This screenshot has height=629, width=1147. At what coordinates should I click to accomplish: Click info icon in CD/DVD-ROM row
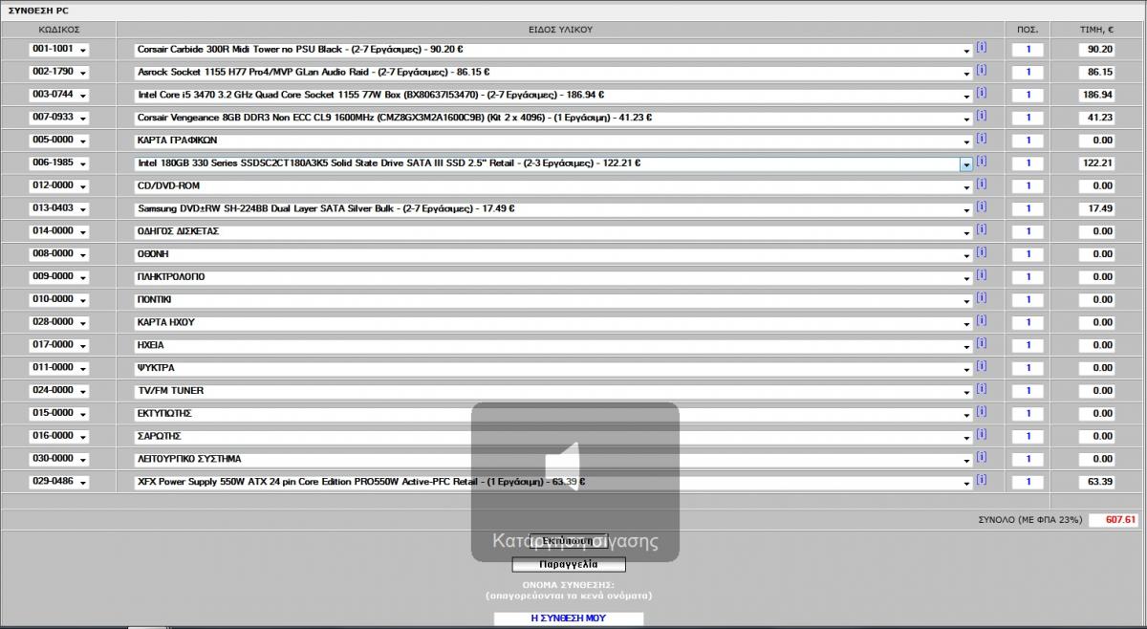point(981,184)
